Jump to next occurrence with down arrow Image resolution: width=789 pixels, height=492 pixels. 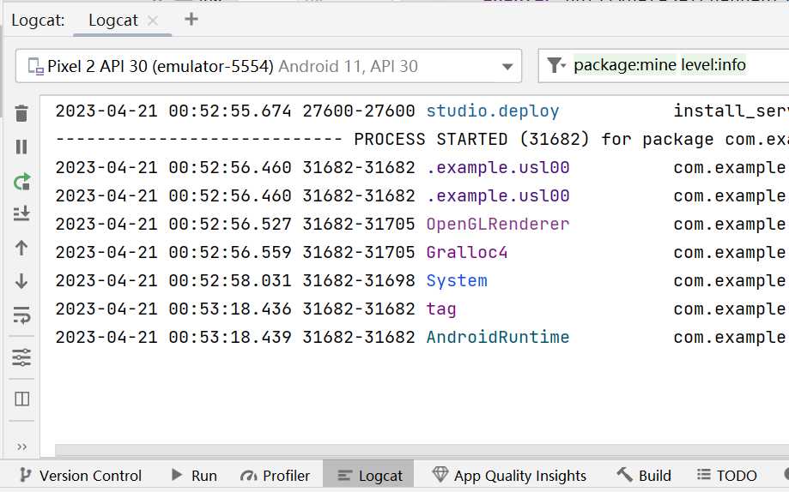(x=21, y=281)
